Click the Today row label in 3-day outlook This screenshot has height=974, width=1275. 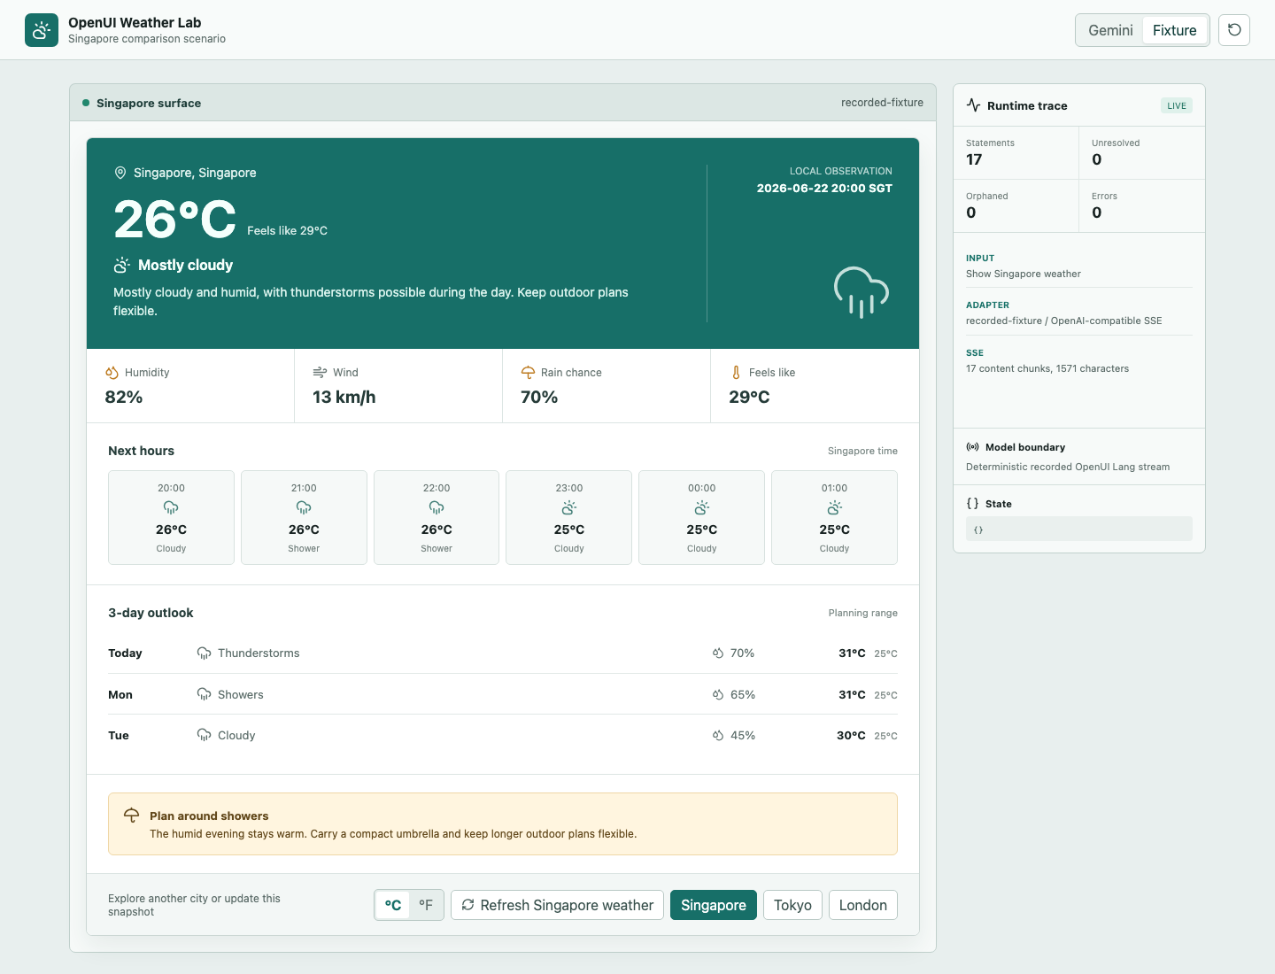(125, 653)
